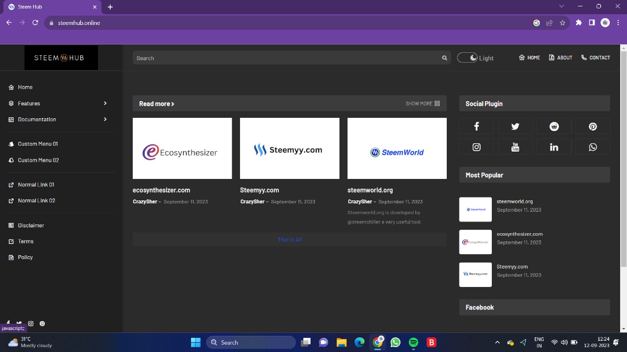Open ecosynthesizer.com thumbnail in Most Popular
627x352 pixels.
pos(475,242)
